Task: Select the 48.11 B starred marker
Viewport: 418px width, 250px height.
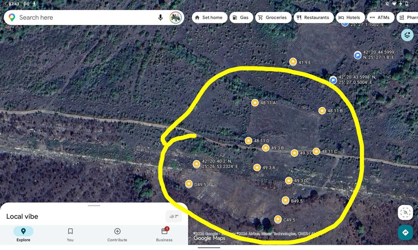Action: tap(322, 110)
